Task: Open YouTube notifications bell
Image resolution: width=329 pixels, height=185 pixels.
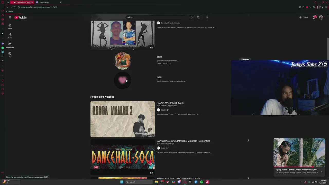Action: click(x=314, y=17)
